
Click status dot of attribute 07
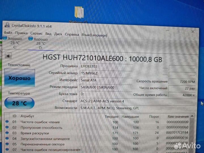click(x=7, y=149)
